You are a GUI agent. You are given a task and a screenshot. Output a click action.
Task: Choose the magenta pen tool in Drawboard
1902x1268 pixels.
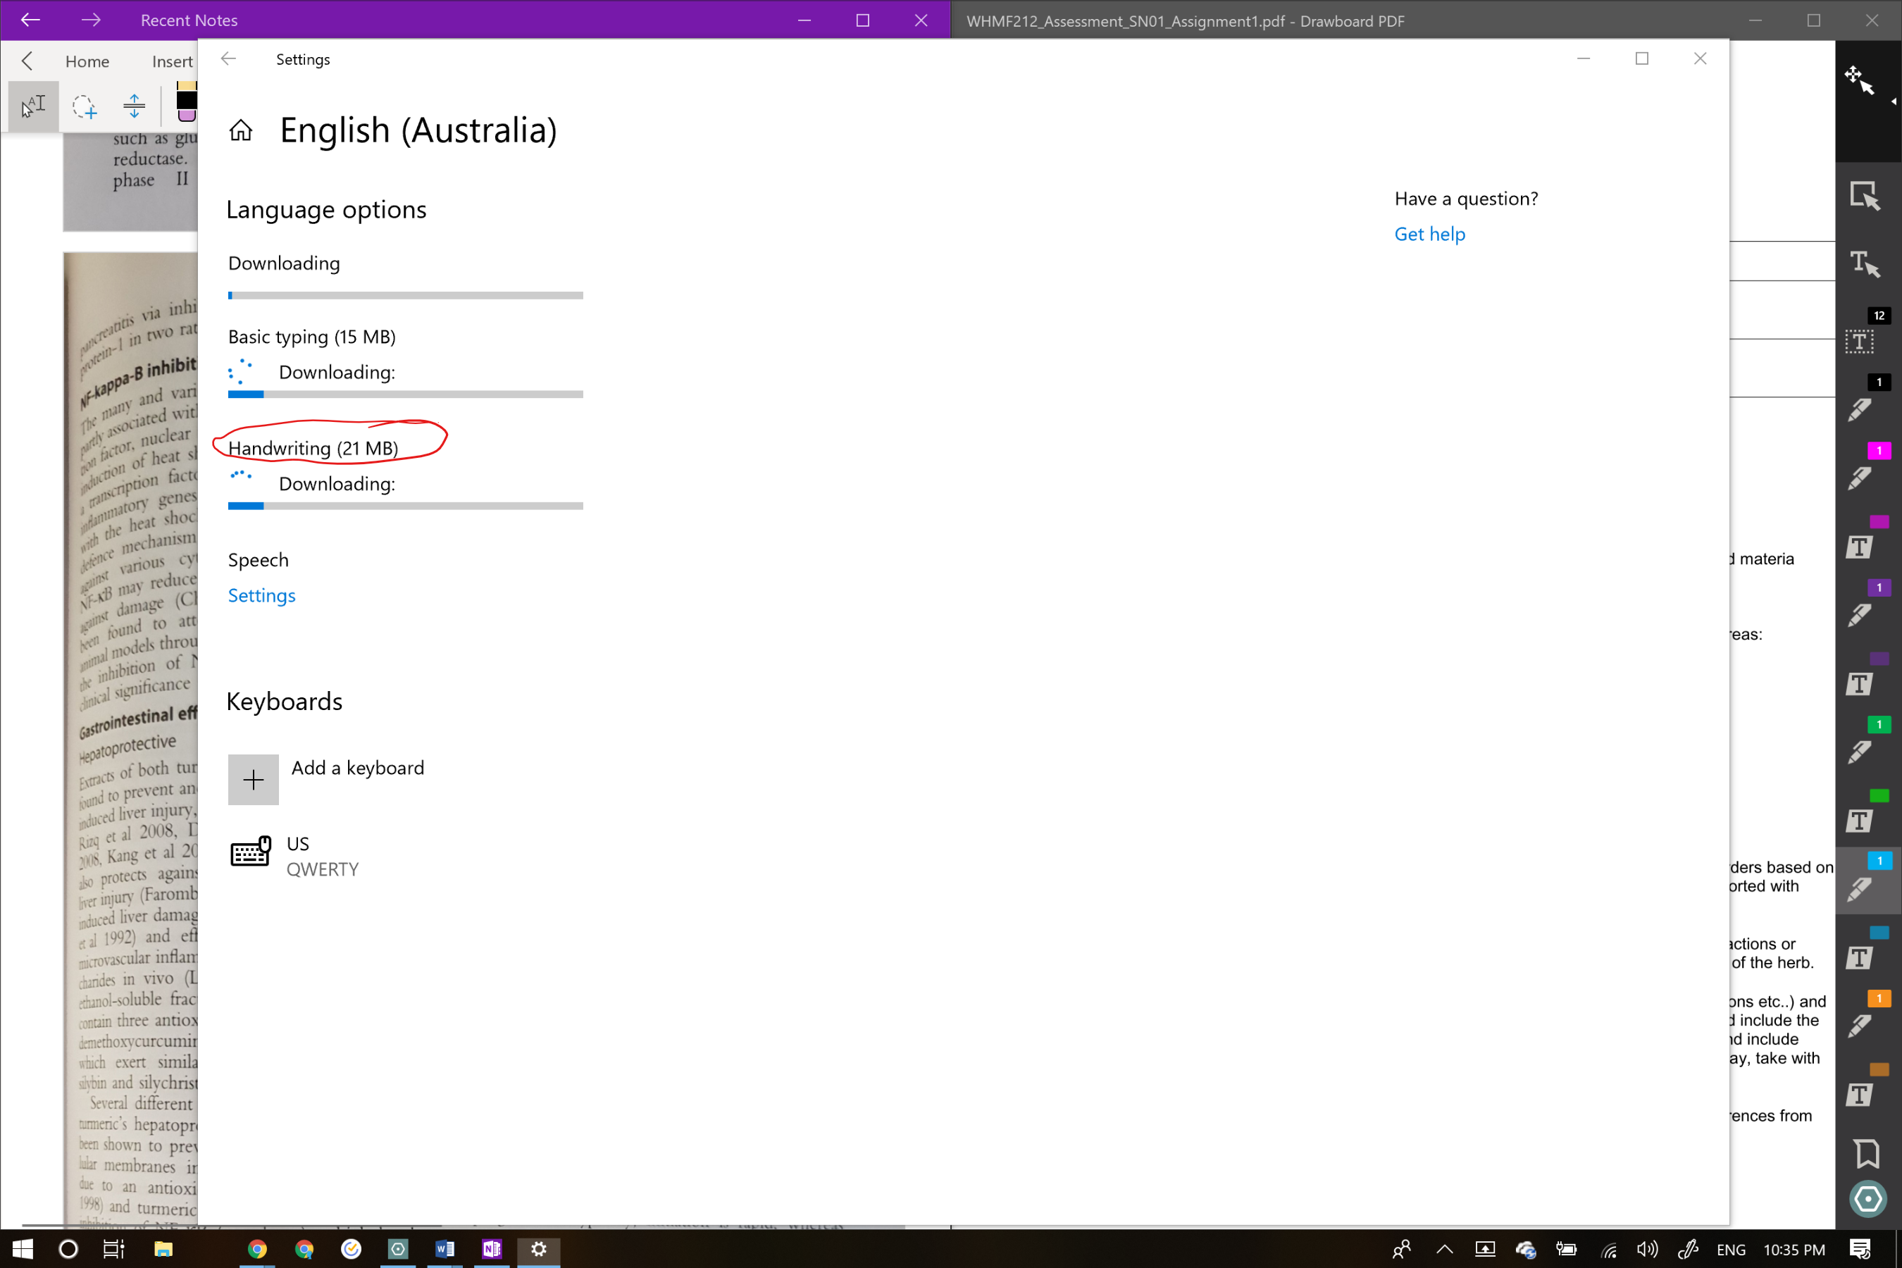point(1860,478)
